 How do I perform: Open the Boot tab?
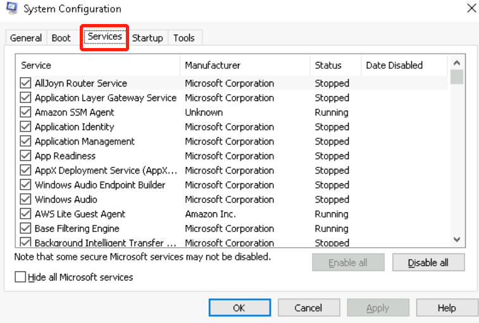point(61,38)
